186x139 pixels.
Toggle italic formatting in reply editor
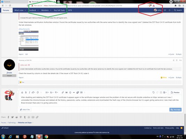29,92
